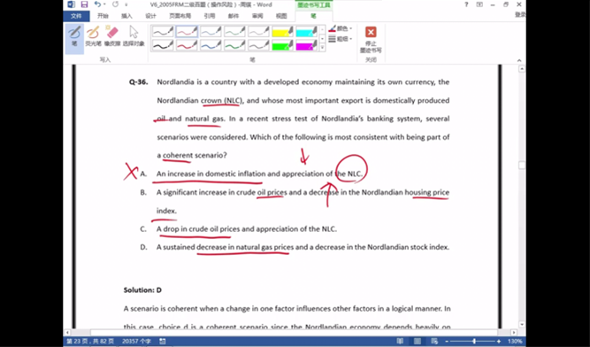This screenshot has height=347, width=590.
Task: Collapse the ribbon with the chevron arrow
Action: coord(519,60)
